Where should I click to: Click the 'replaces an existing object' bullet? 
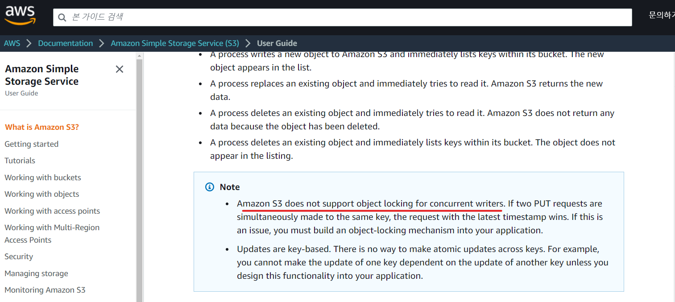tap(406, 90)
